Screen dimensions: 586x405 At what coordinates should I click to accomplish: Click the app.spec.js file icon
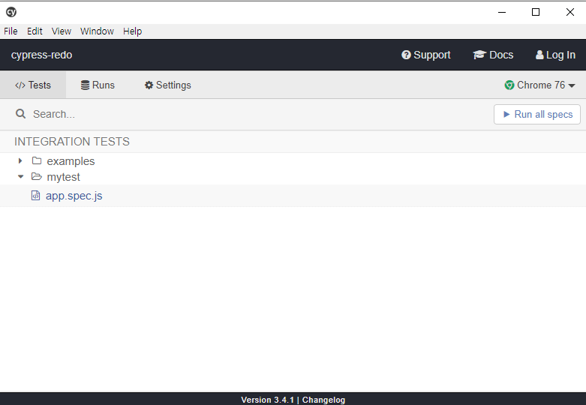tap(35, 196)
